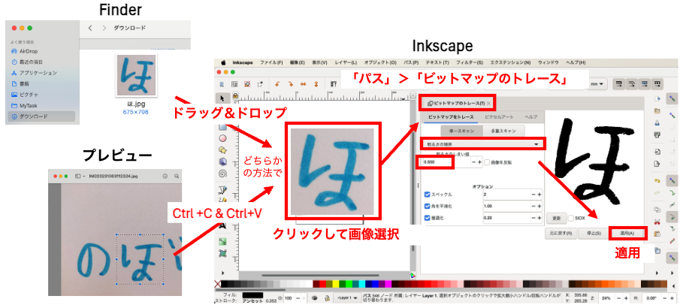Enable 画像を反転 checkbox
This screenshot has height=308, width=689.
point(487,162)
